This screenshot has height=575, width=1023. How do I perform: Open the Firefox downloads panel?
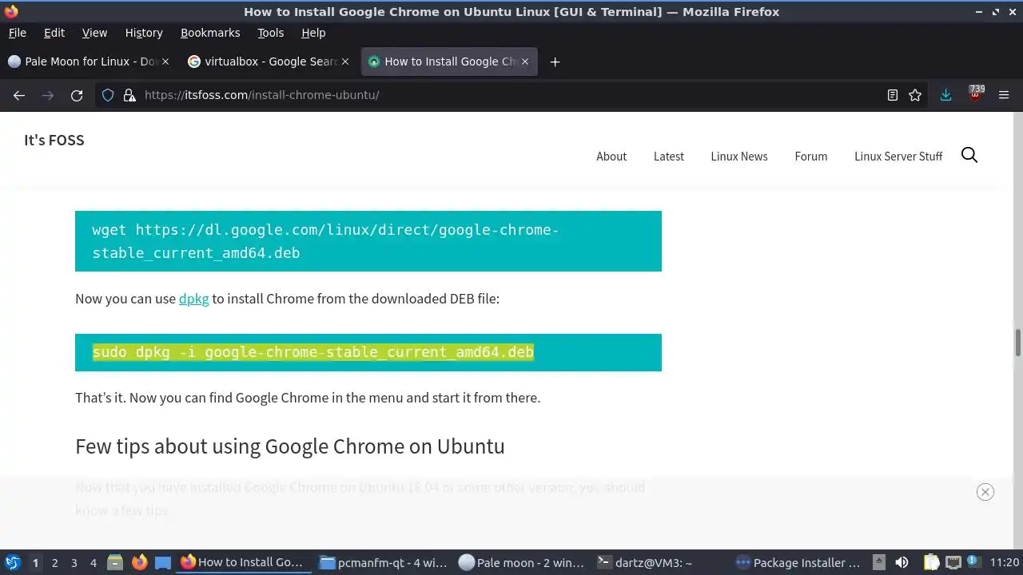[945, 95]
